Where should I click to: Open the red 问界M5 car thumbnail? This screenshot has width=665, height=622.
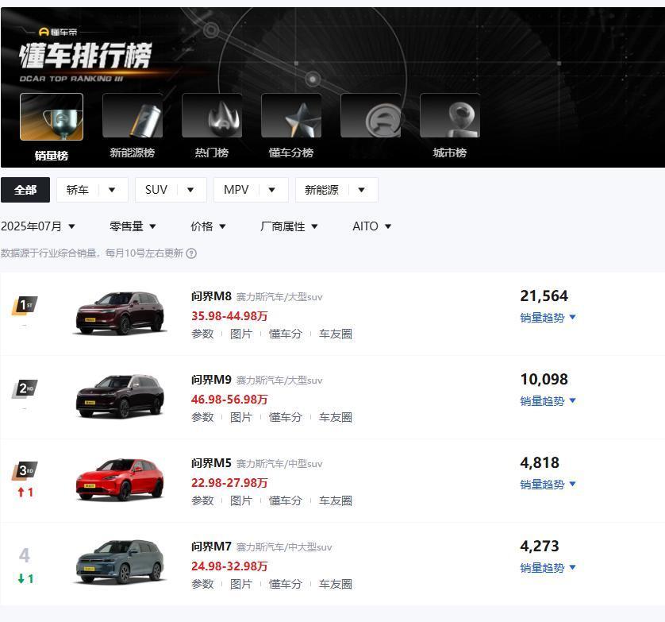tap(120, 480)
